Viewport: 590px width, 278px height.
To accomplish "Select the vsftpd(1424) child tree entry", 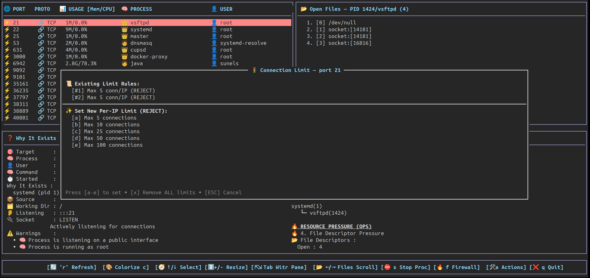I will [328, 213].
